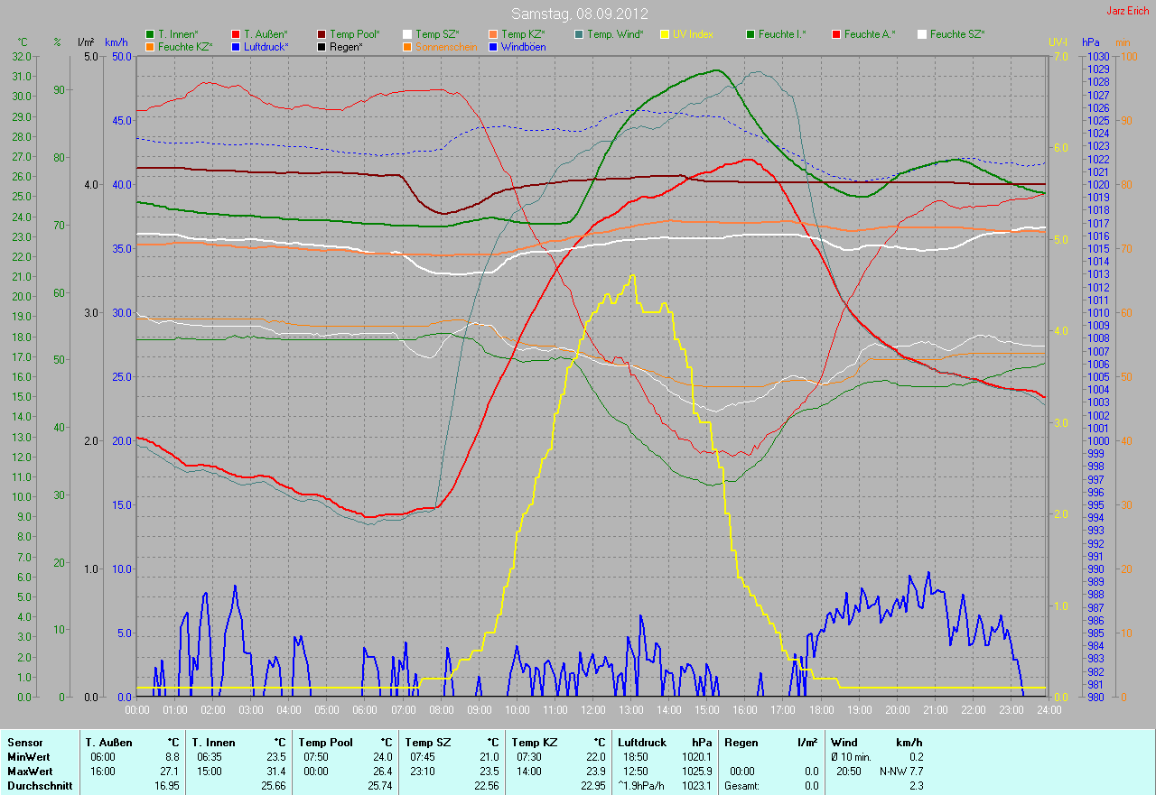This screenshot has height=795, width=1156.
Task: Click the 'Luftdruck*' legend label
Action: 266,46
